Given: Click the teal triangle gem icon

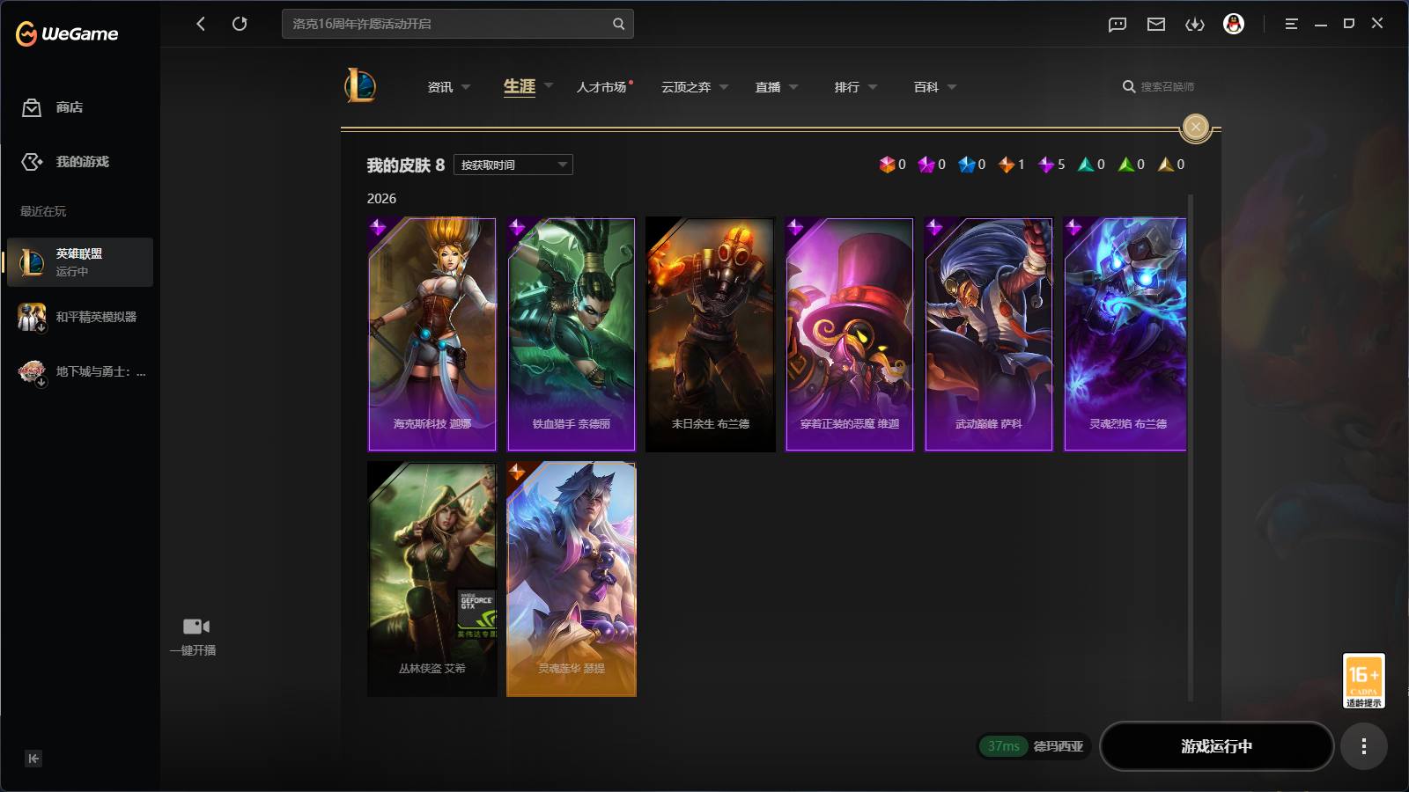Looking at the screenshot, I should click(1086, 165).
